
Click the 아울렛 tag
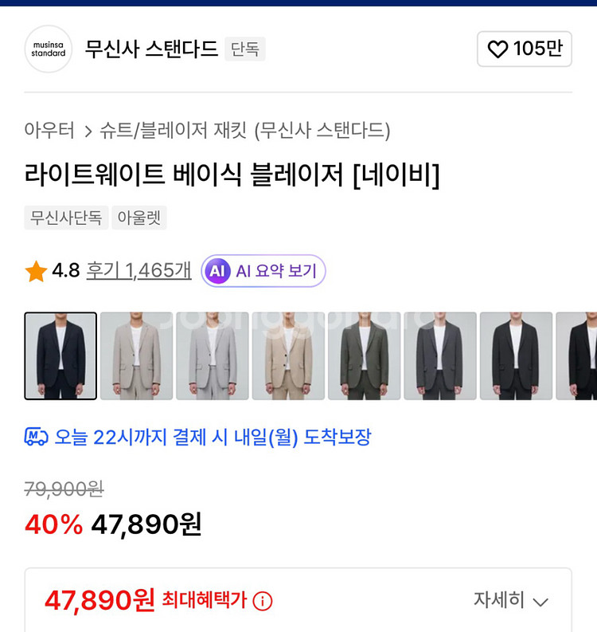[x=139, y=218]
